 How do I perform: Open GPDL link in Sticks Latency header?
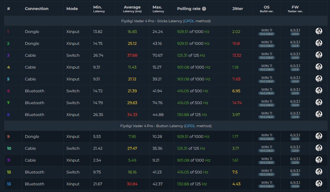[189, 21]
